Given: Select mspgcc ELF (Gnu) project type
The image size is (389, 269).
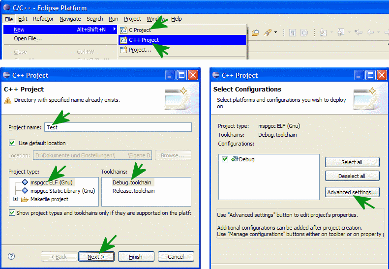Looking at the screenshot, I should click(x=51, y=182).
